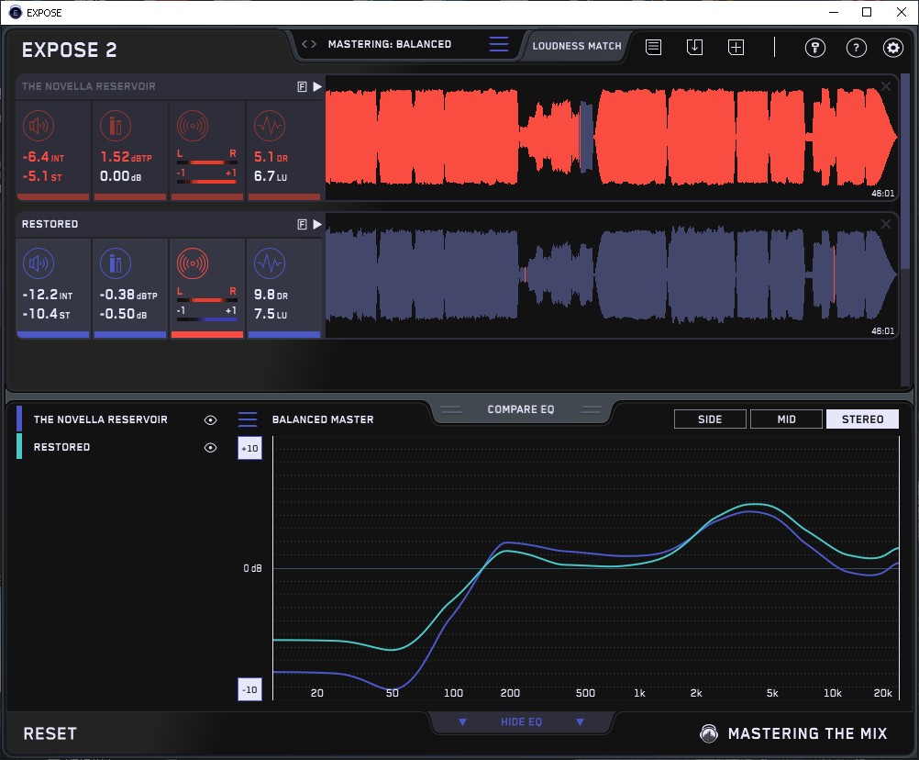The height and width of the screenshot is (760, 919).
Task: Click the EXPOSE 2 logo title
Action: pos(69,50)
